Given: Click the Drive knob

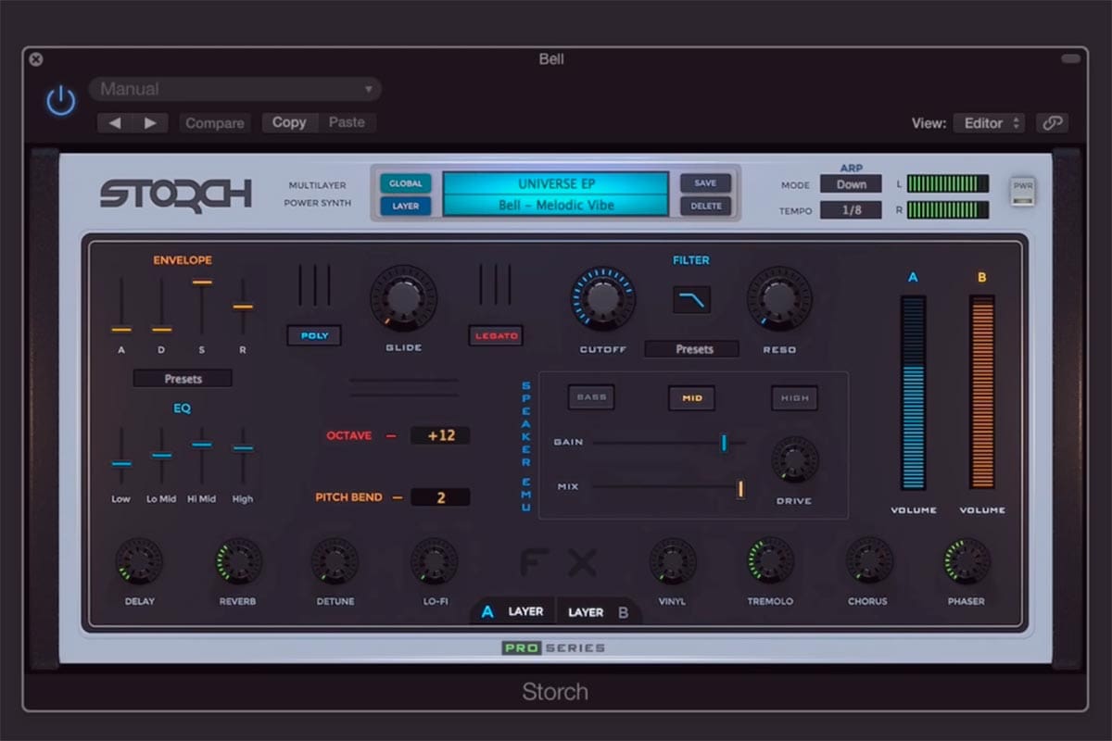Looking at the screenshot, I should (x=794, y=460).
